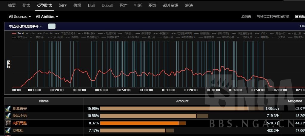Click the warrior icon beside 艾弗战

click(8, 130)
